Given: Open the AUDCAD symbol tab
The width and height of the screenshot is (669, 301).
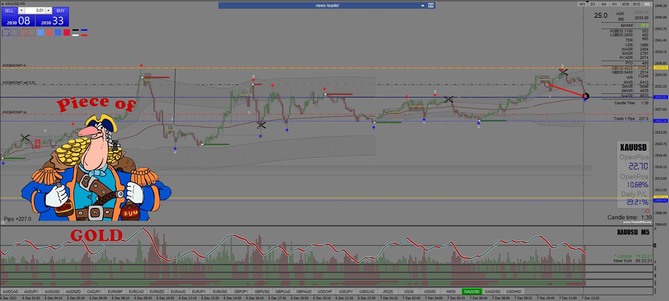Looking at the screenshot, I should [x=10, y=292].
